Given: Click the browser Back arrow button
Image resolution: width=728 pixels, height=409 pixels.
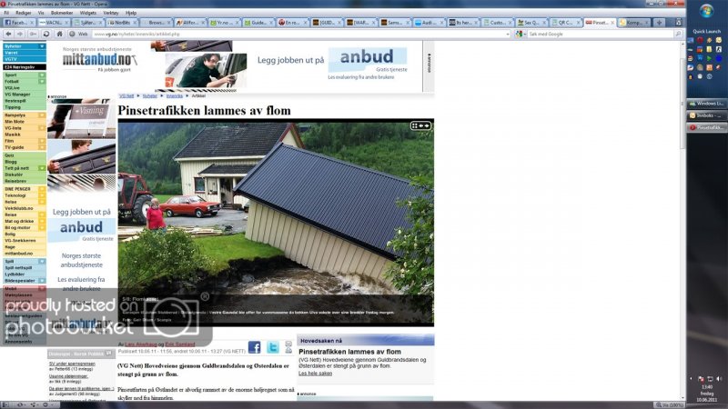Looking at the screenshot, I should pyautogui.click(x=6, y=33).
